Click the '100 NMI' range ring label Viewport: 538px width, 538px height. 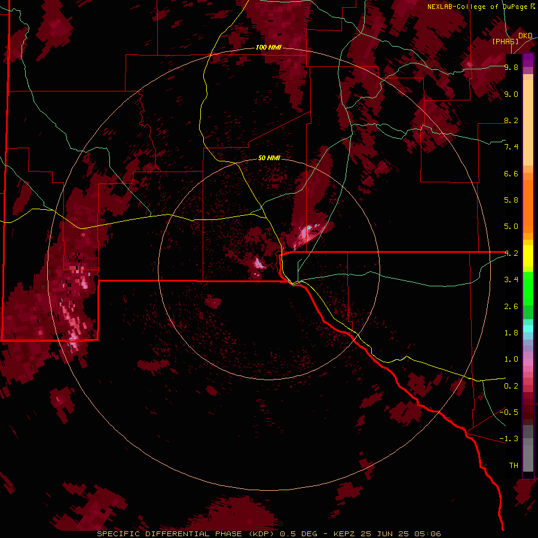[x=268, y=47]
